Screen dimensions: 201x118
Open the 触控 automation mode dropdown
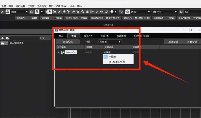click(x=19, y=12)
